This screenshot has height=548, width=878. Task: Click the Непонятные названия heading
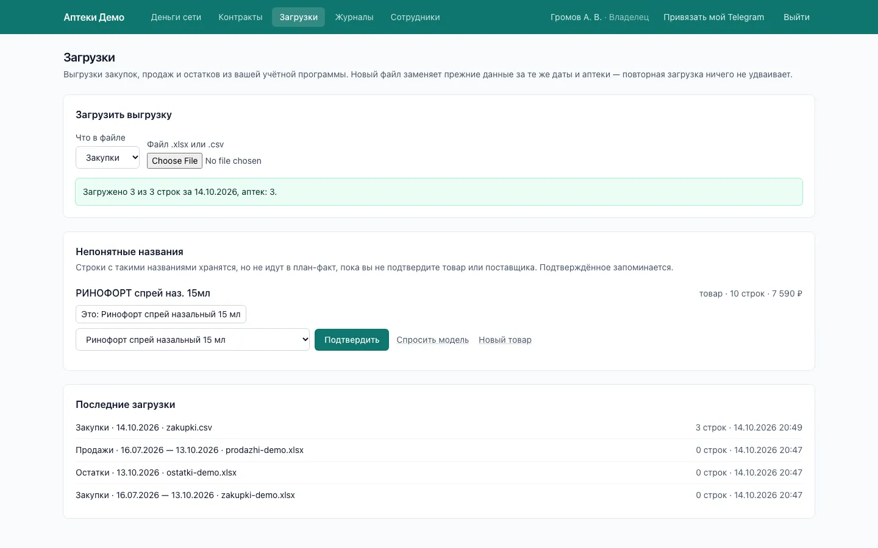tap(129, 251)
